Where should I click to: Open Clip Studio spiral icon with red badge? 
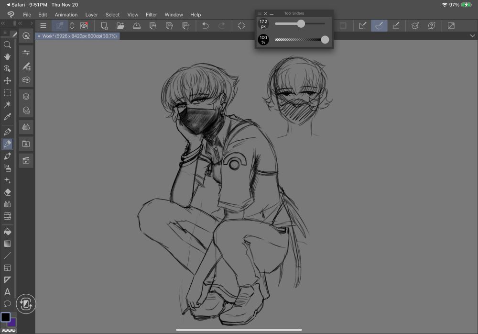pos(84,26)
